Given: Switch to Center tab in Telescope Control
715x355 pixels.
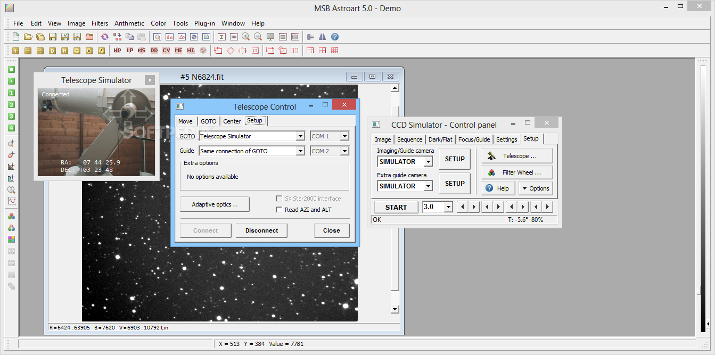Looking at the screenshot, I should point(232,121).
